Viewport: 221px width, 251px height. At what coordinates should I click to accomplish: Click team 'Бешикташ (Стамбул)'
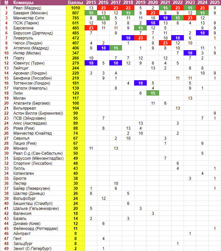33,204
